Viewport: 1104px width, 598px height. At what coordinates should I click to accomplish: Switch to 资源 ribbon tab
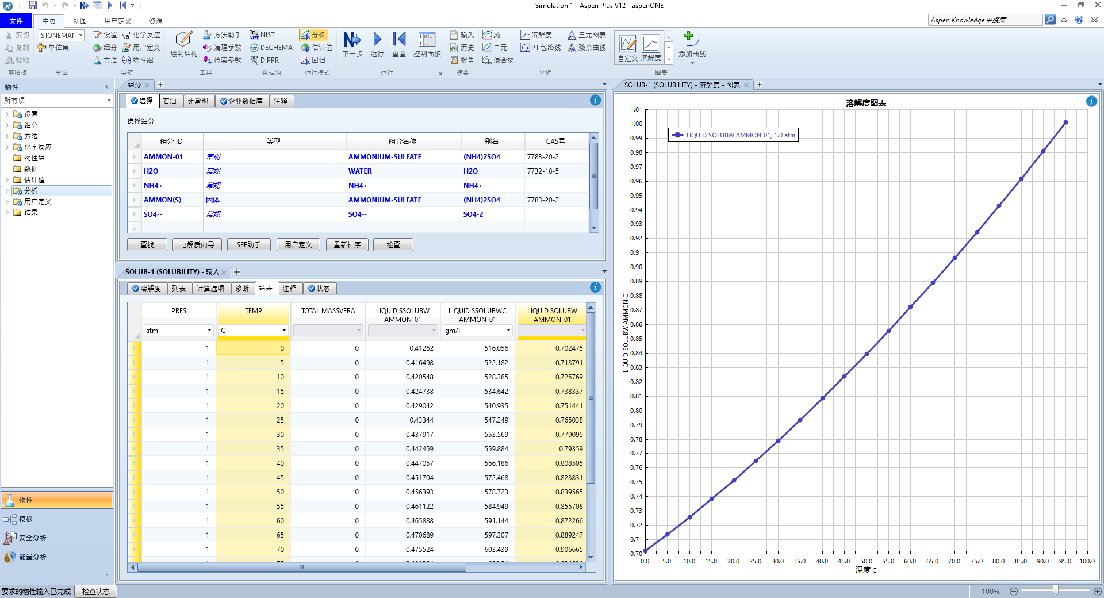point(155,21)
